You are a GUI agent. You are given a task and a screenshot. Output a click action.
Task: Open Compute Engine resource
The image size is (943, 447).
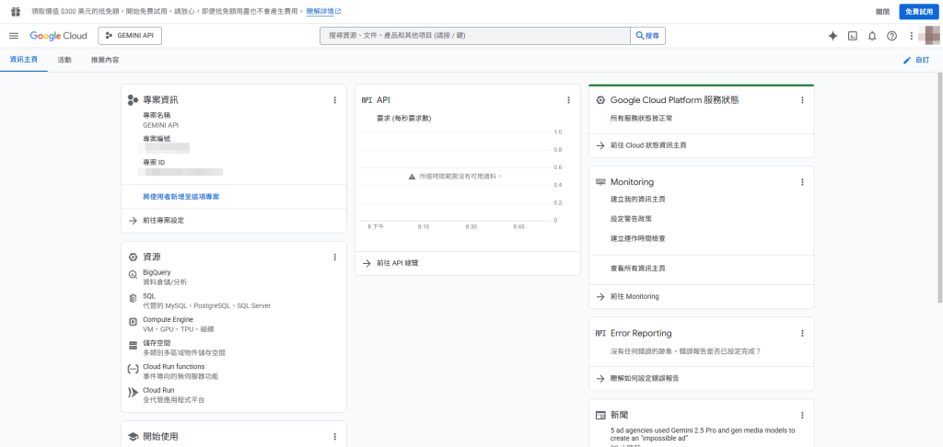tap(168, 319)
